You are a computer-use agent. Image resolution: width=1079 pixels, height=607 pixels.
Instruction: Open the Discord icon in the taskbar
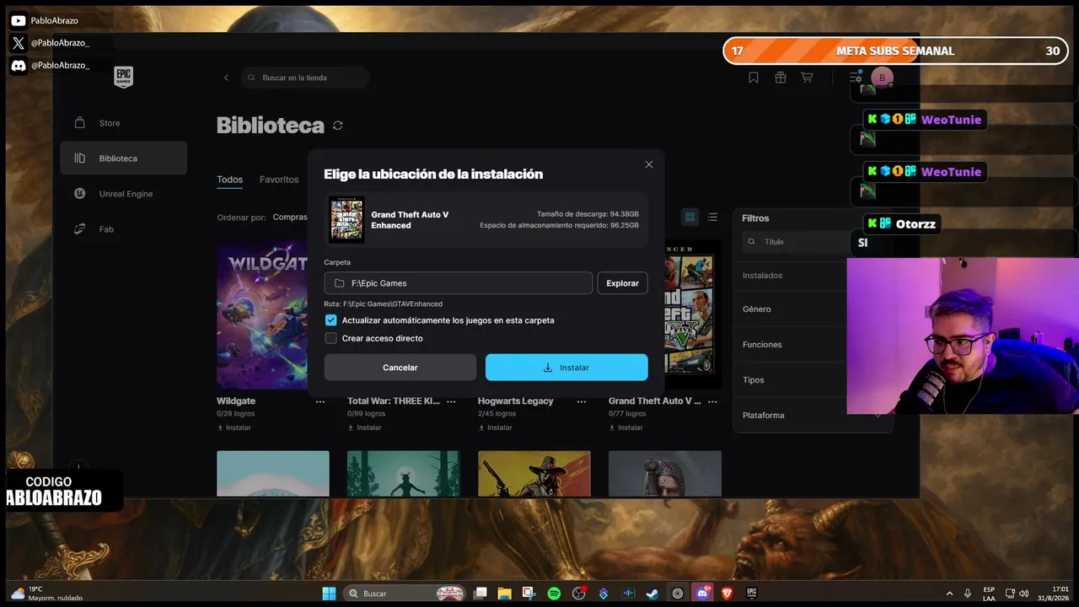point(702,594)
